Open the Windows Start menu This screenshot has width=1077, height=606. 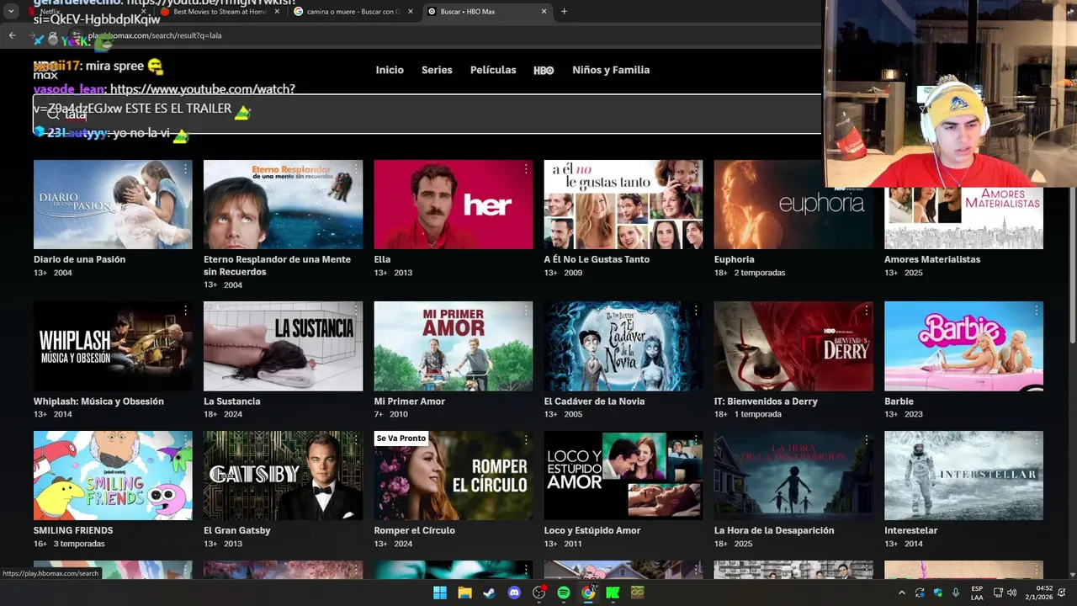tap(440, 593)
